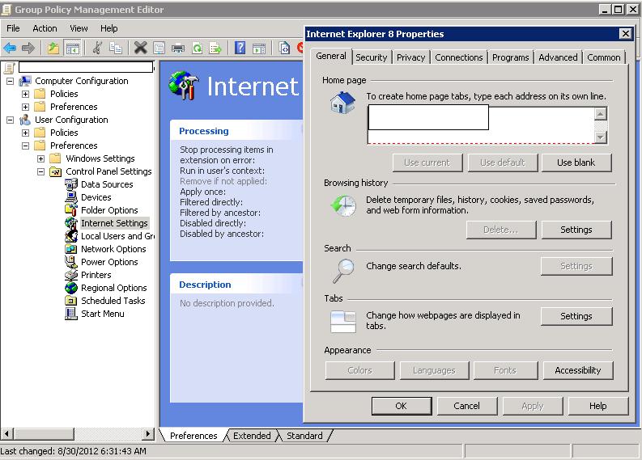642x460 pixels.
Task: Expand Preferences under Computer Configuration
Action: [25, 108]
